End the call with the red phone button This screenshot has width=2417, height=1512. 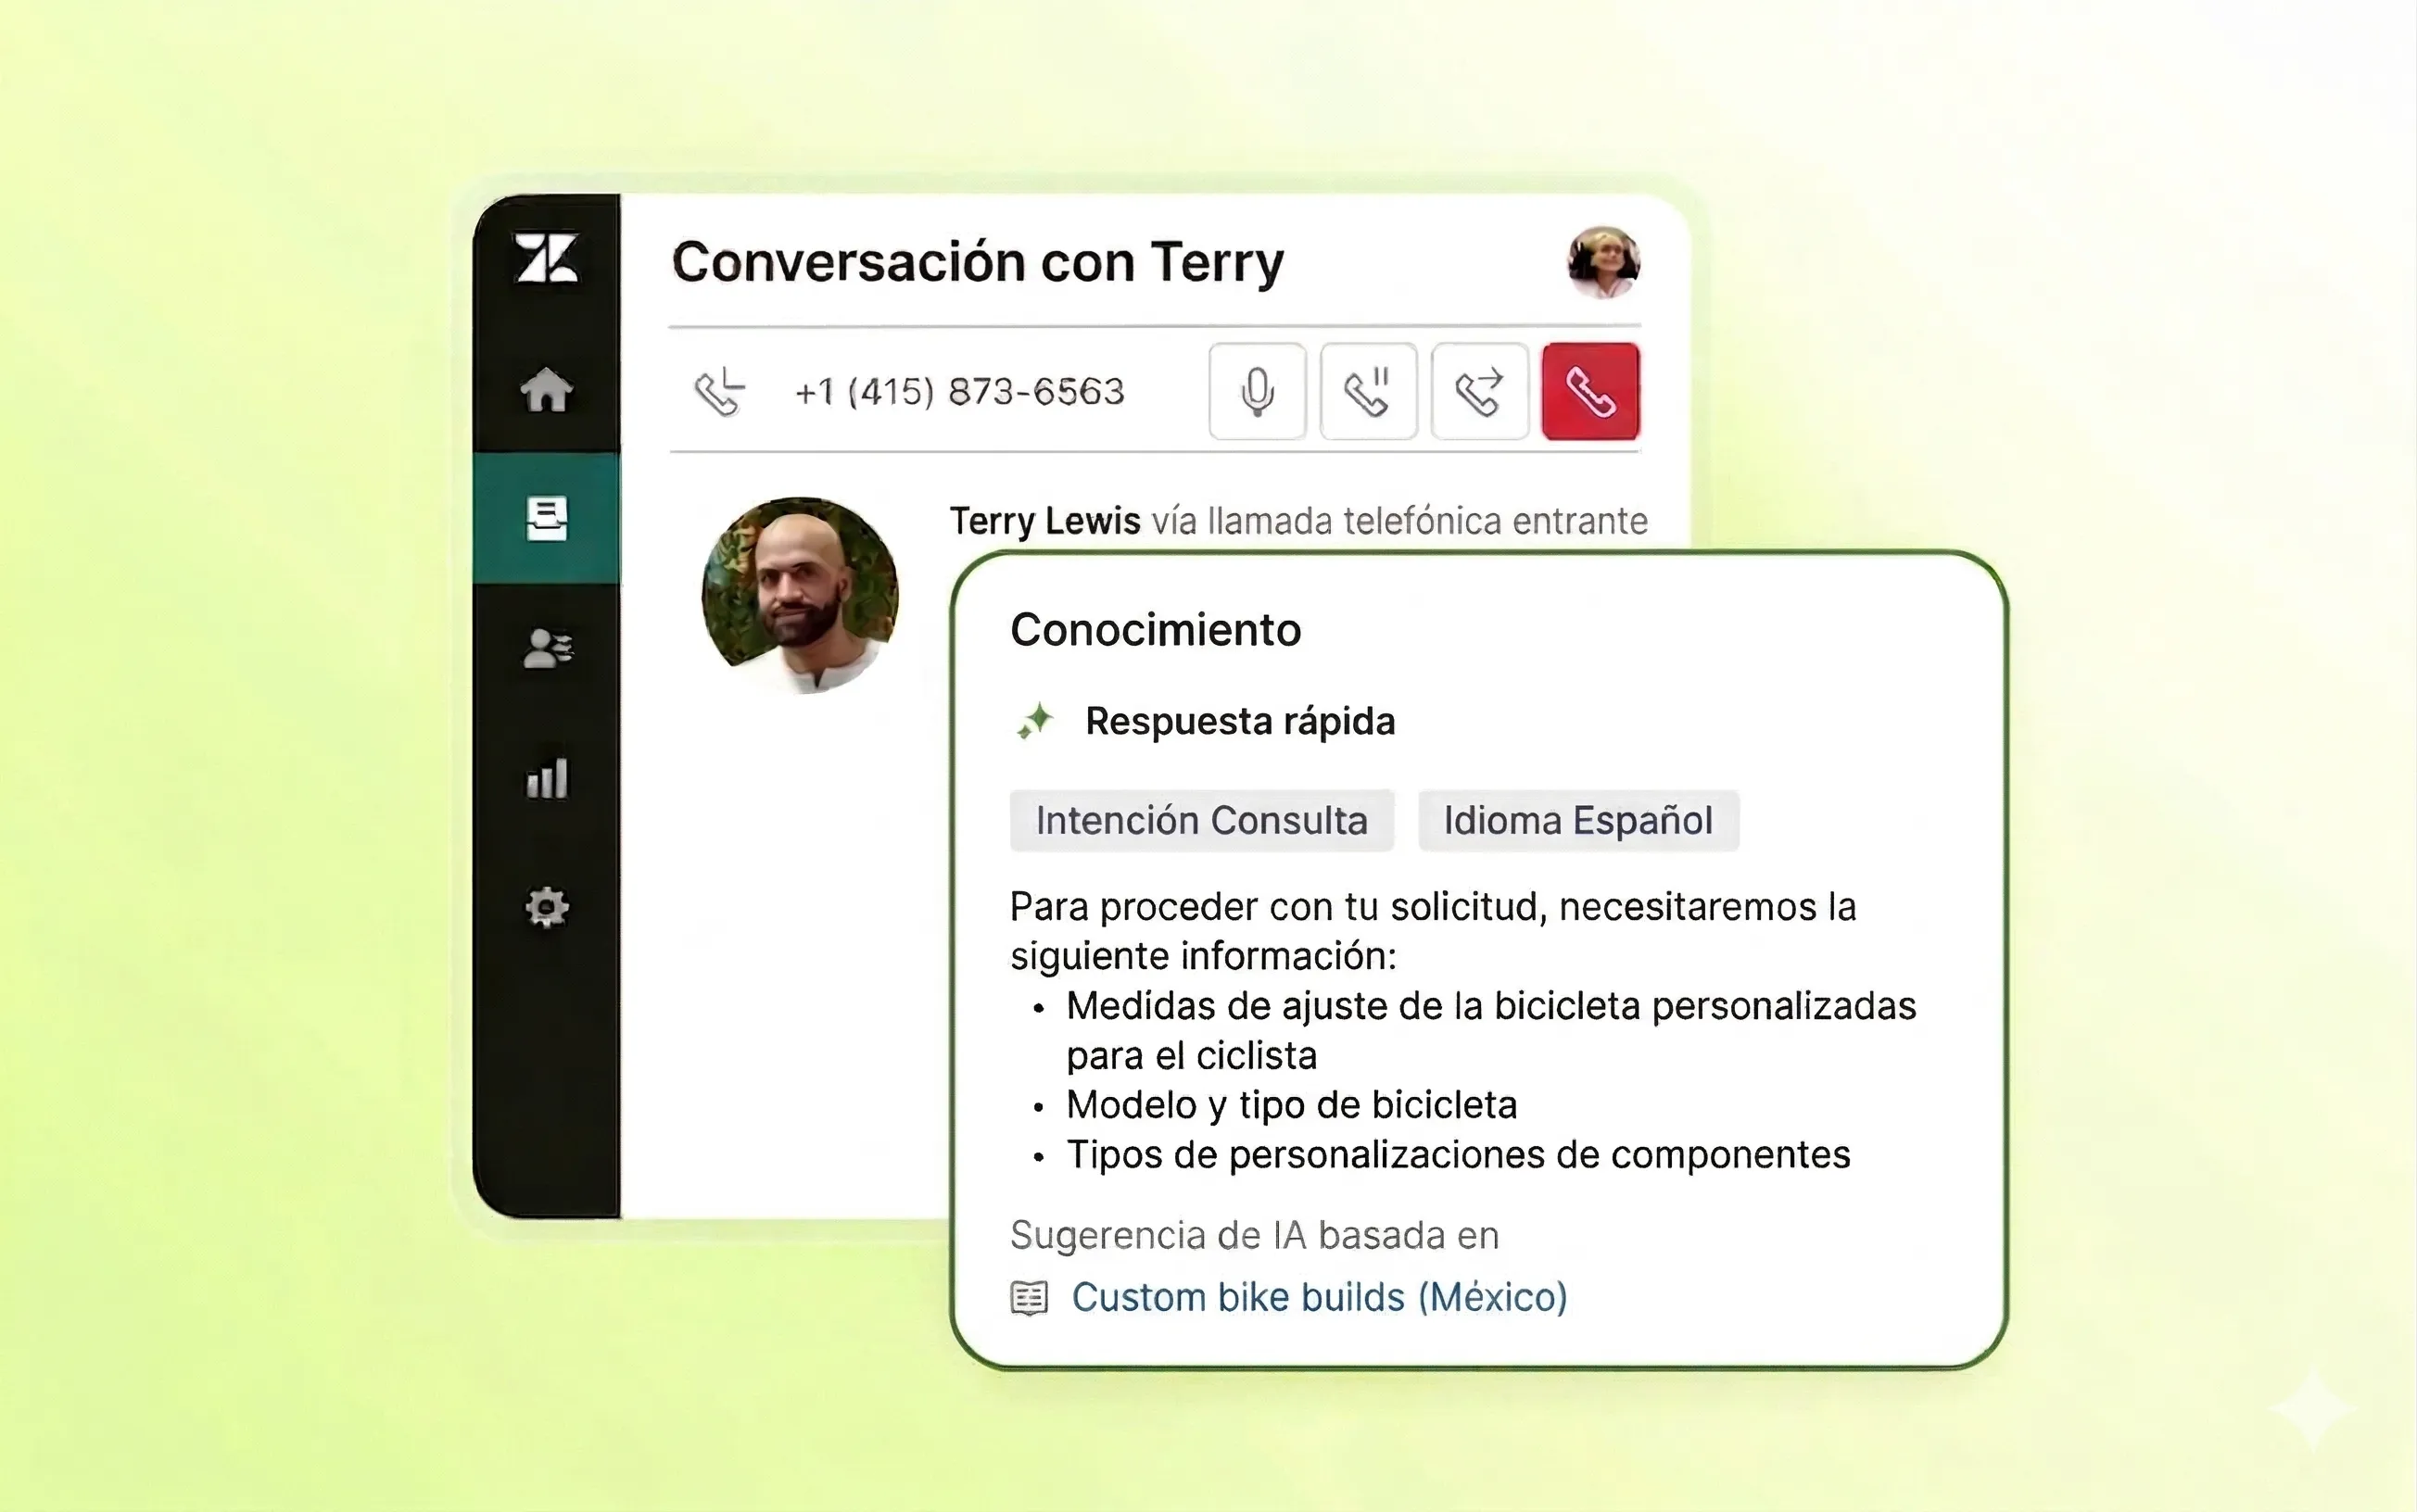point(1590,391)
